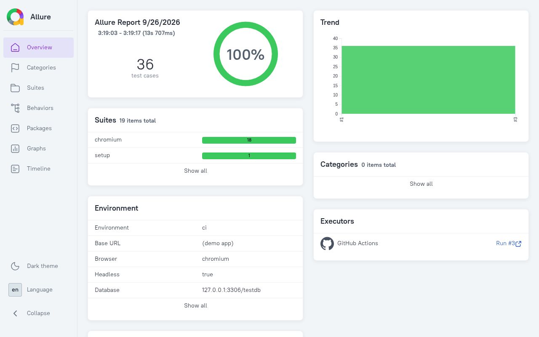The width and height of the screenshot is (539, 337).
Task: Click the Headless value 'true'
Action: tap(208, 275)
